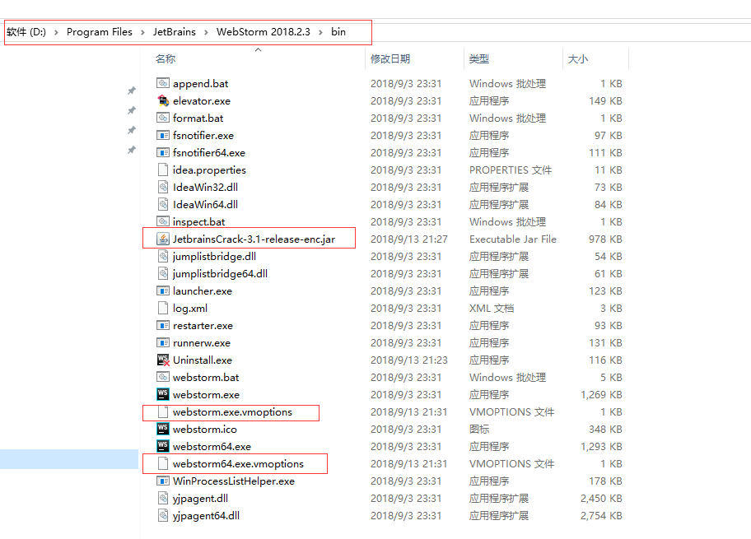Expand the chevron after 软件 (D:) in path
The height and width of the screenshot is (539, 751).
56,32
